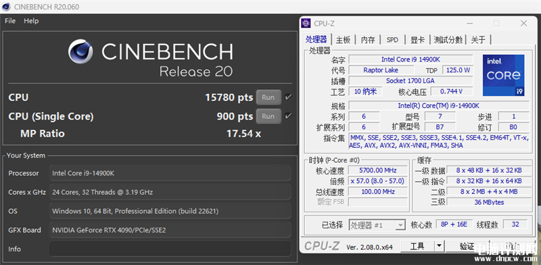Click the empty Info input field
541x265 pixels.
[x=170, y=249]
